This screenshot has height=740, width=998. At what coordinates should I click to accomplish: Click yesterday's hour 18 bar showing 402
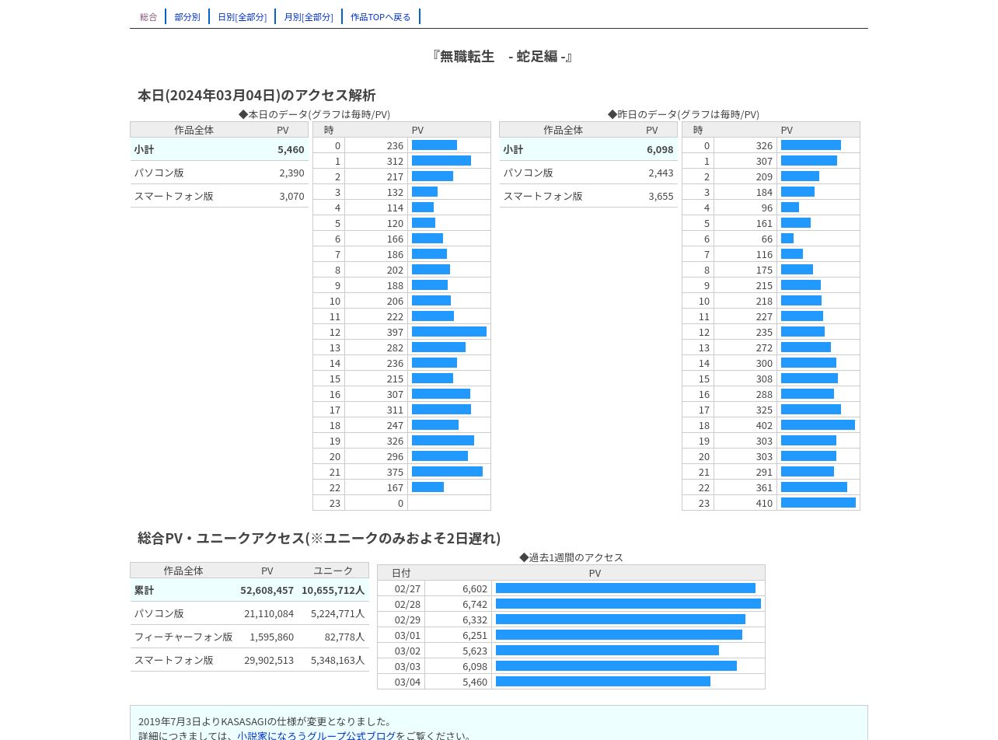coord(818,425)
